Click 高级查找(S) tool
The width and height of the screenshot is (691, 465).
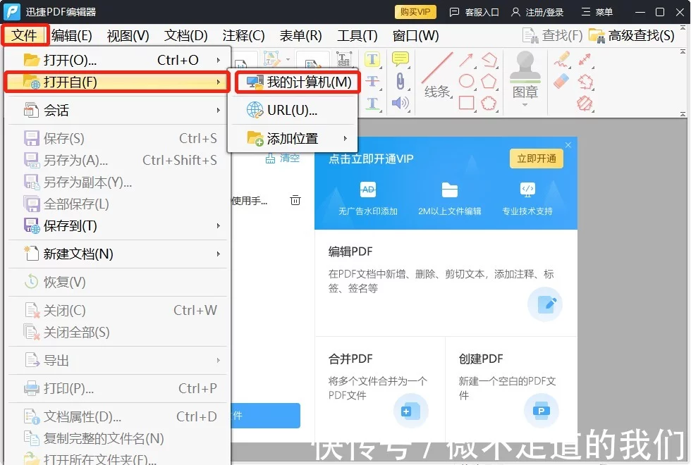click(632, 35)
